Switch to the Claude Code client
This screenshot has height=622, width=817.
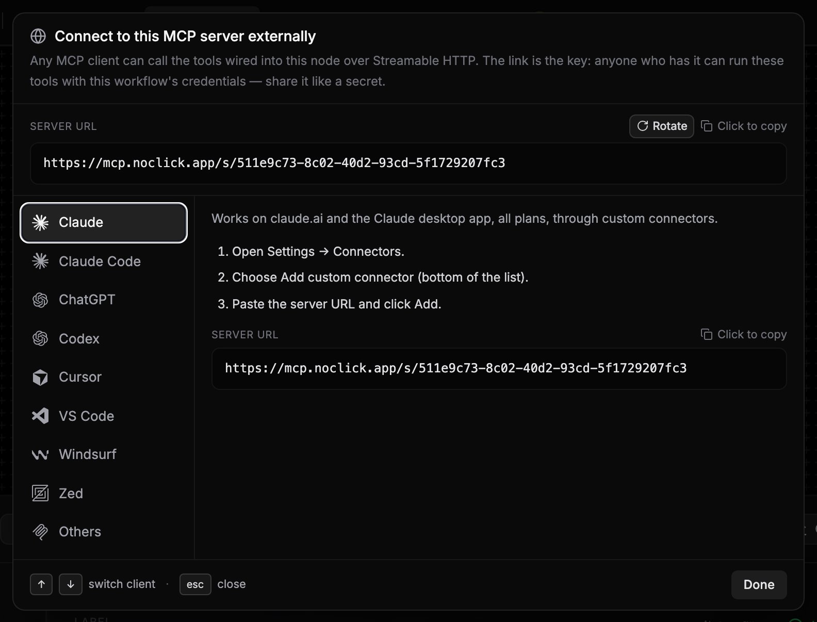(x=103, y=261)
